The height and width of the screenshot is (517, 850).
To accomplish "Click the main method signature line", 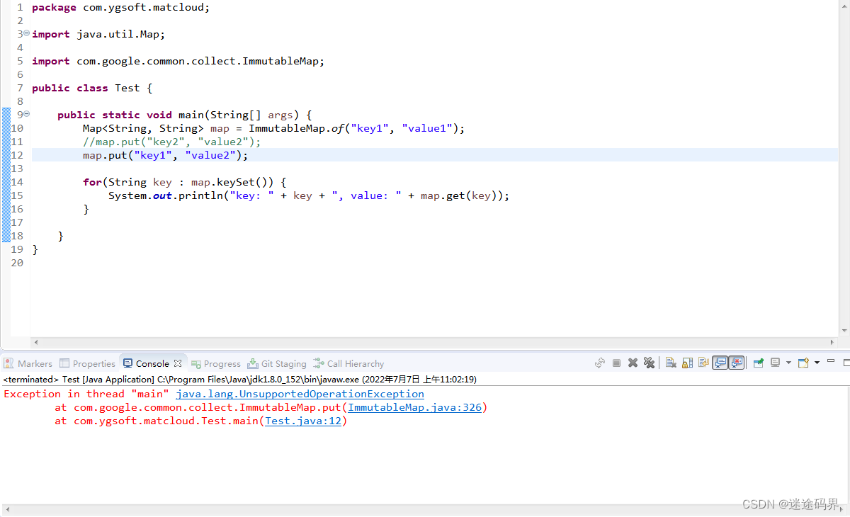I will [185, 115].
